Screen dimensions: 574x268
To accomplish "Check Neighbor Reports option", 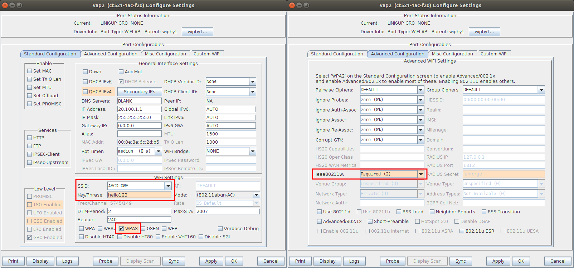I will pyautogui.click(x=432, y=212).
